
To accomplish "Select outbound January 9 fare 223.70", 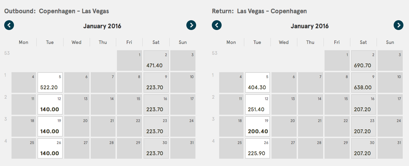I will [156, 83].
